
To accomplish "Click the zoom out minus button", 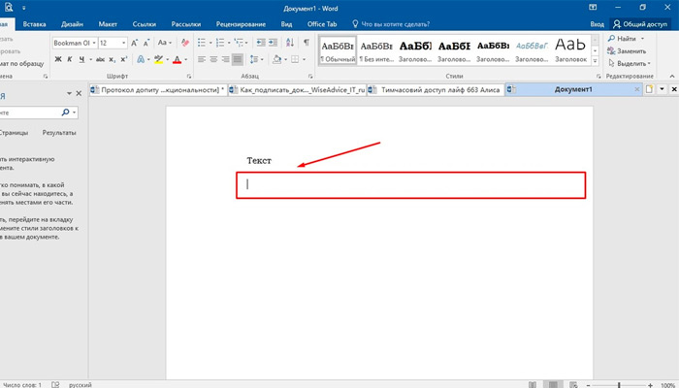I will 588,384.
